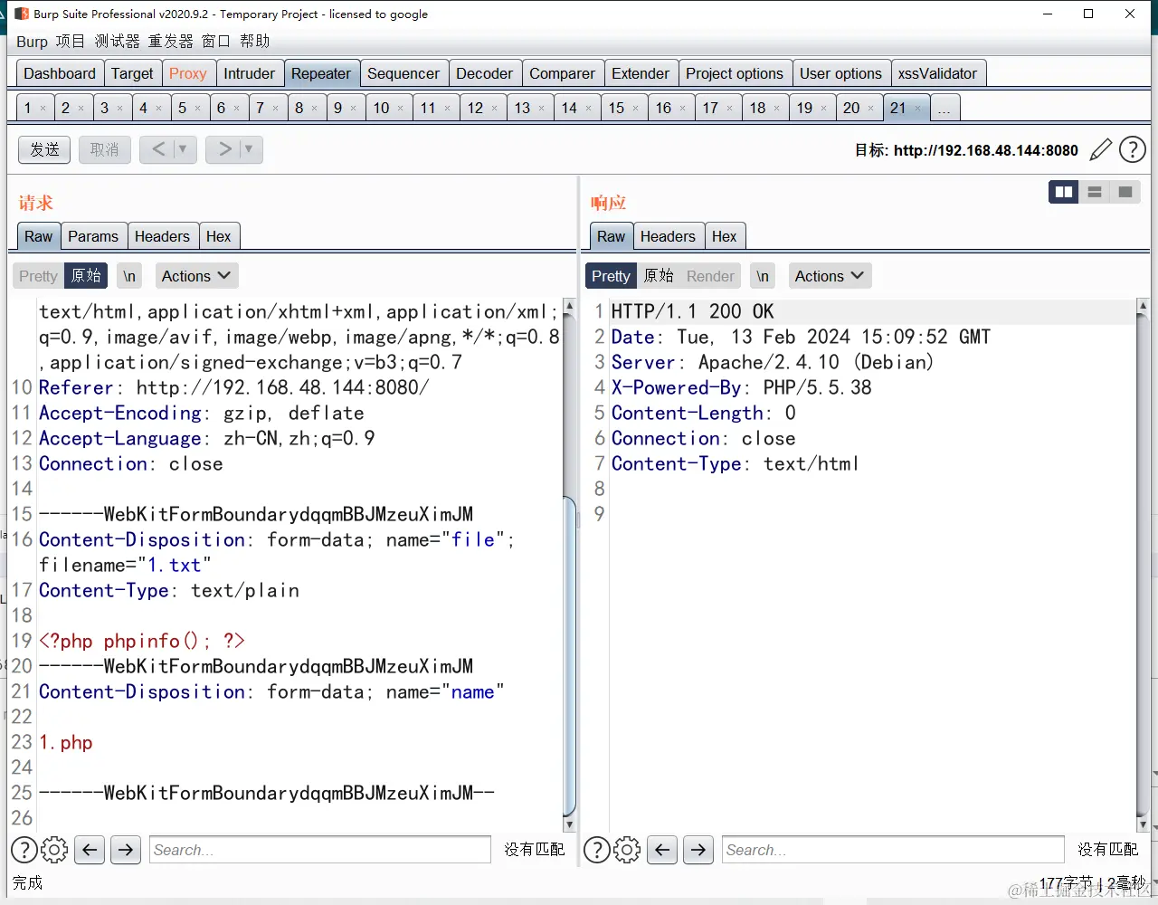1158x905 pixels.
Task: Switch to Intruder tab
Action: [249, 73]
